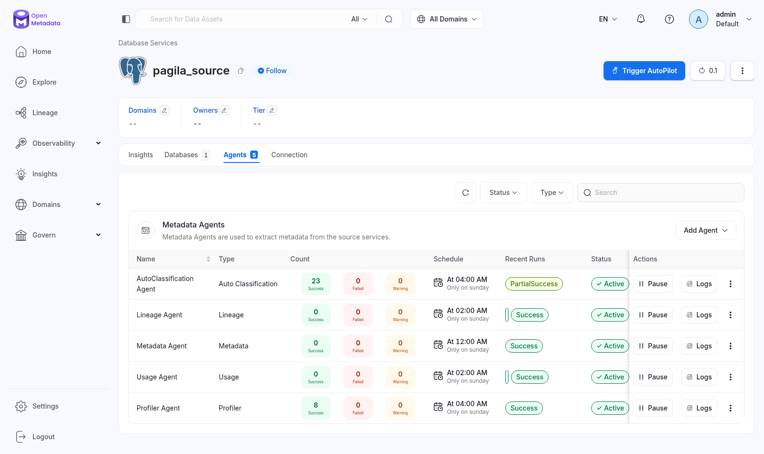Pause the AutoClassification Agent
The image size is (764, 454).
(x=653, y=284)
